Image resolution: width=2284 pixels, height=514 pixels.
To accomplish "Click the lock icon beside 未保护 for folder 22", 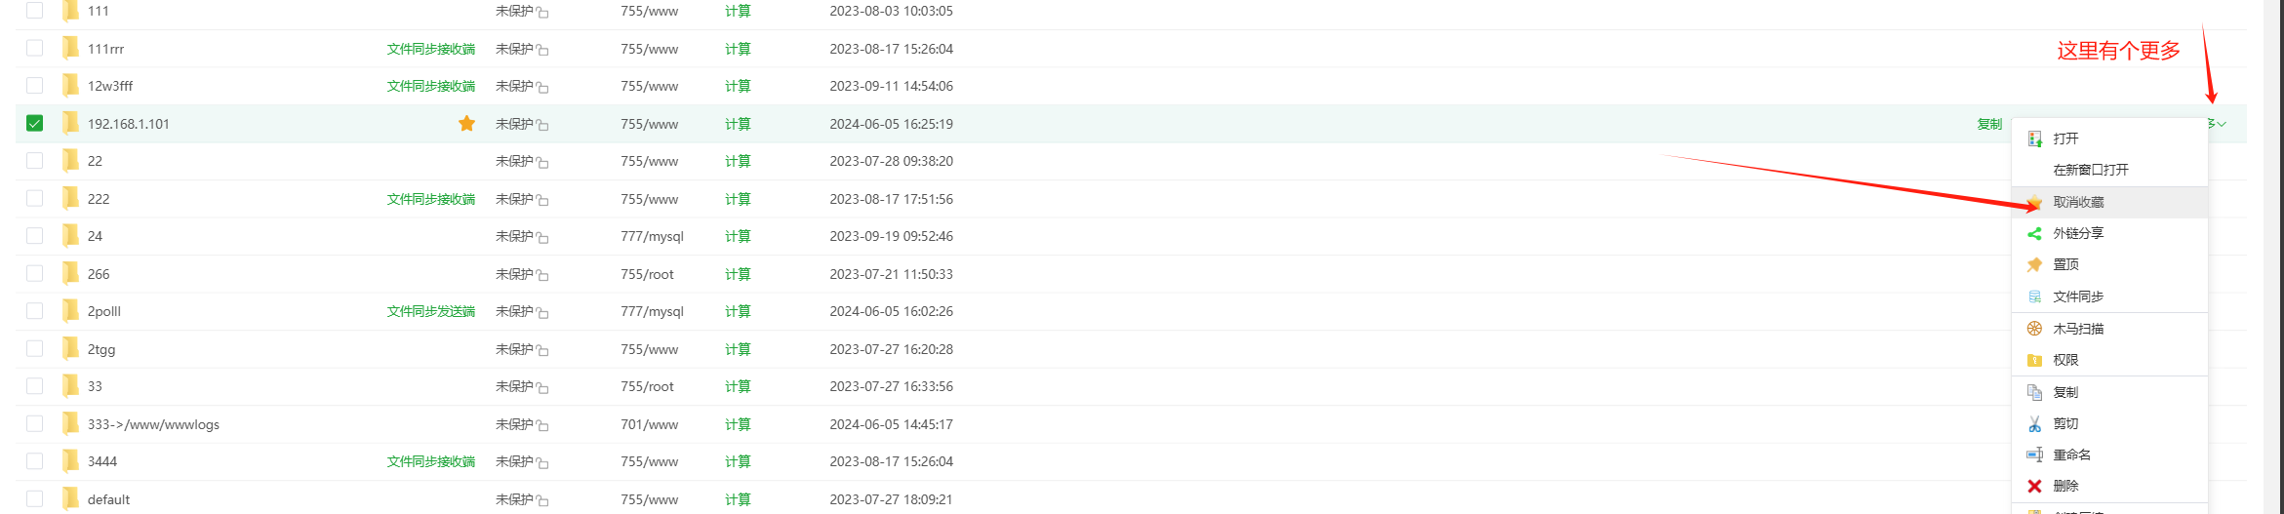I will point(542,163).
